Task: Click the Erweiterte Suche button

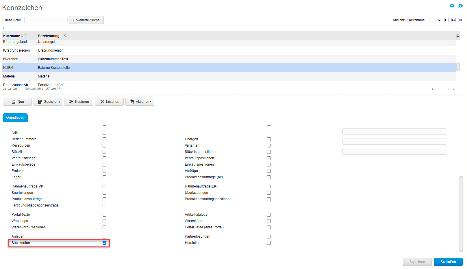Action: click(86, 20)
